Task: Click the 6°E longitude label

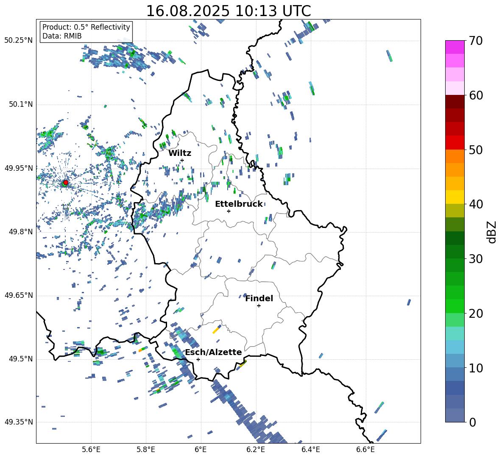Action: pos(201,450)
